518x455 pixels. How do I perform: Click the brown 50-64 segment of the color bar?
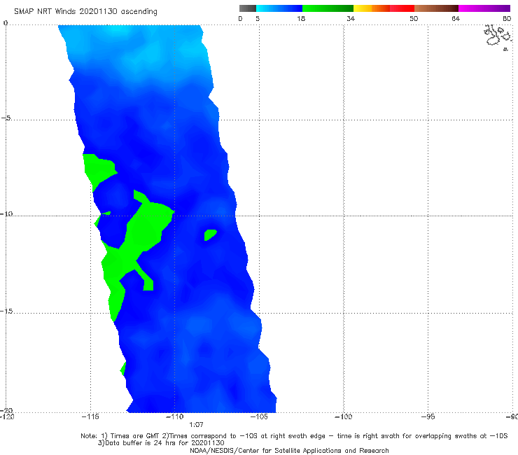436,8
